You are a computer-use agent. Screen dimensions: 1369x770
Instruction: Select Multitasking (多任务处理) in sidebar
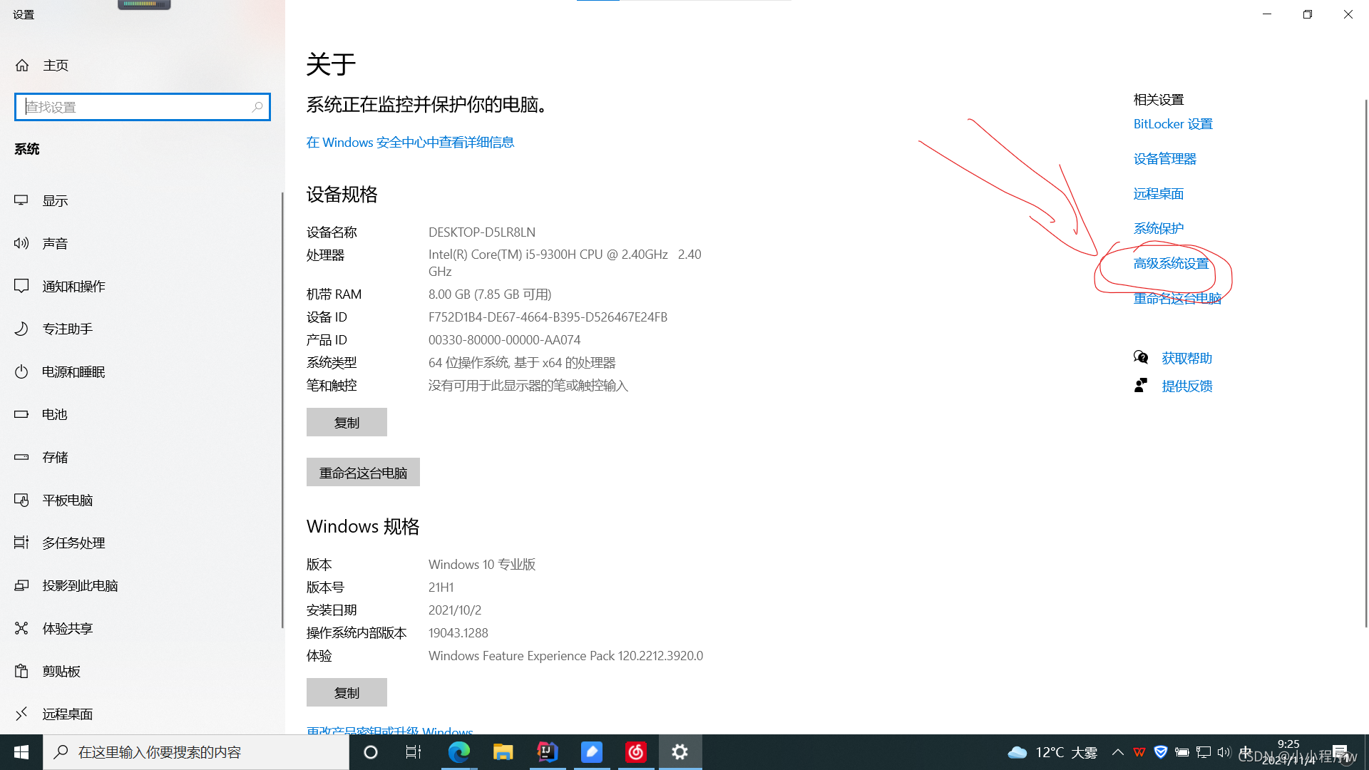point(73,543)
